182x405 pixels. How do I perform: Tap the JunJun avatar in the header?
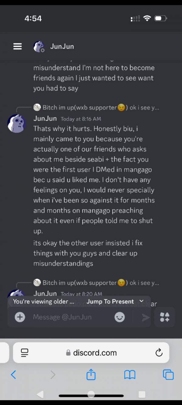[x=39, y=46]
